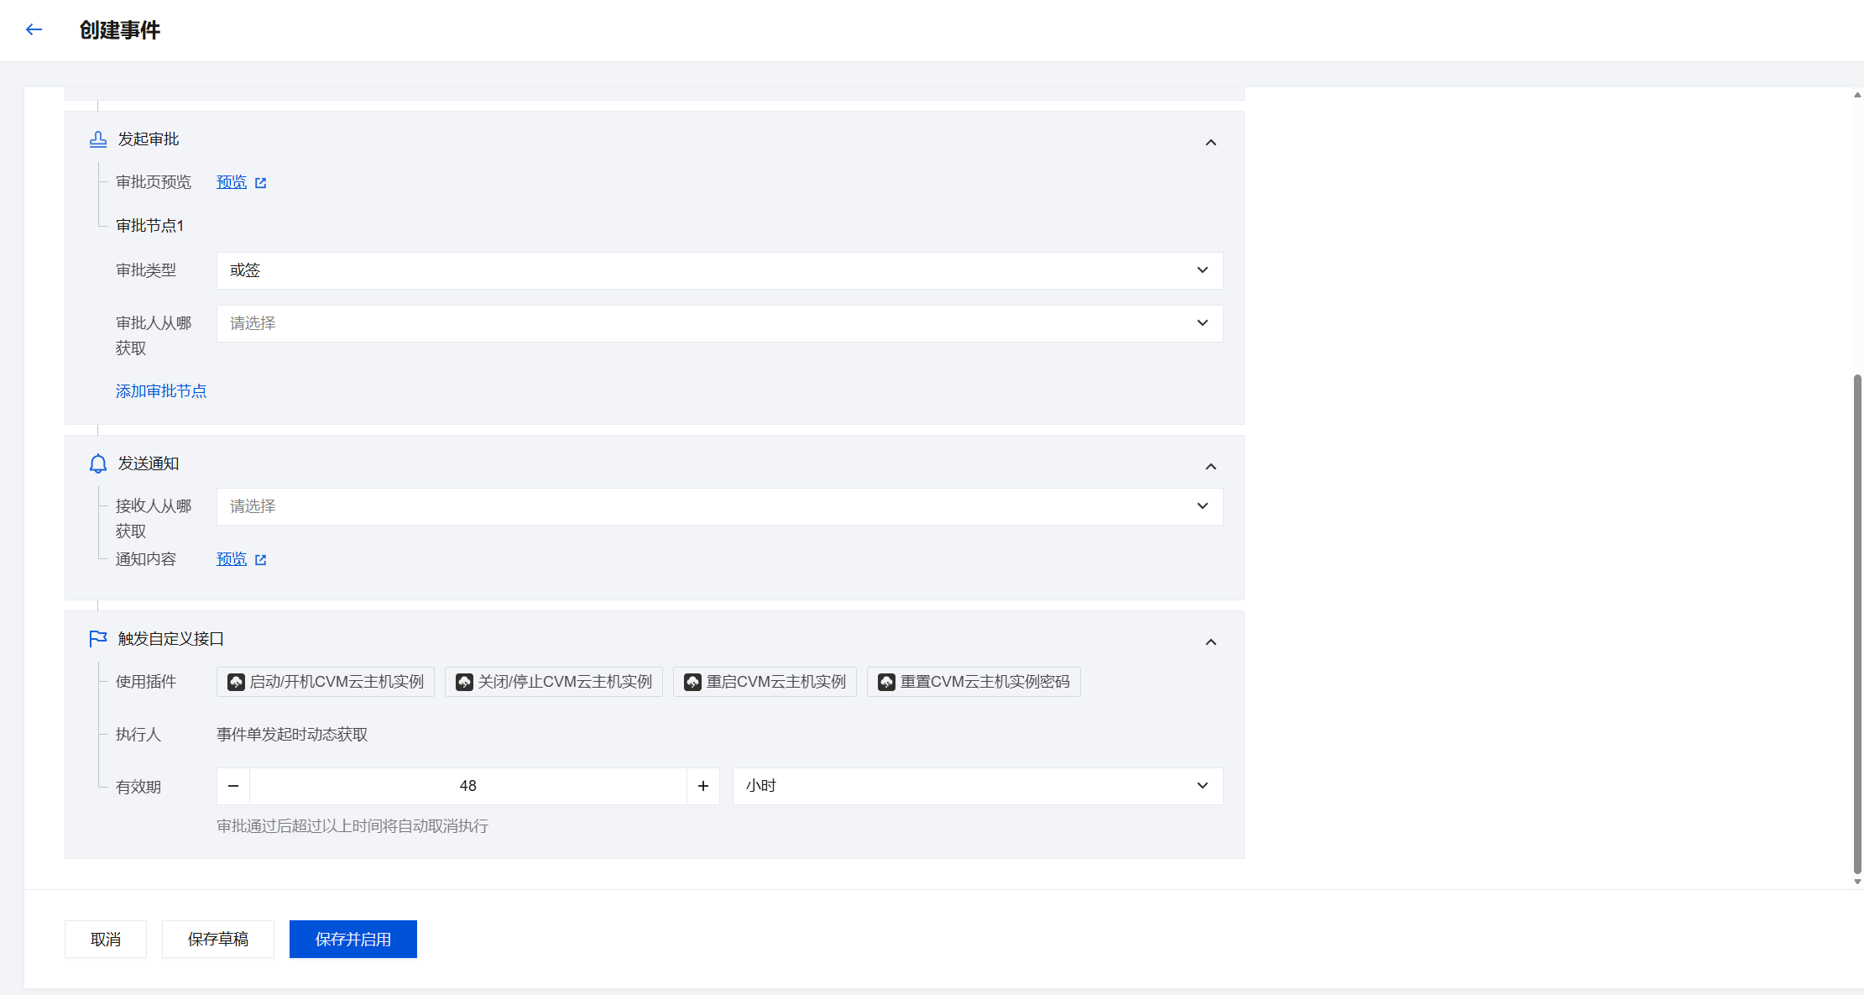
Task: Click the 保存并启用 button
Action: point(352,939)
